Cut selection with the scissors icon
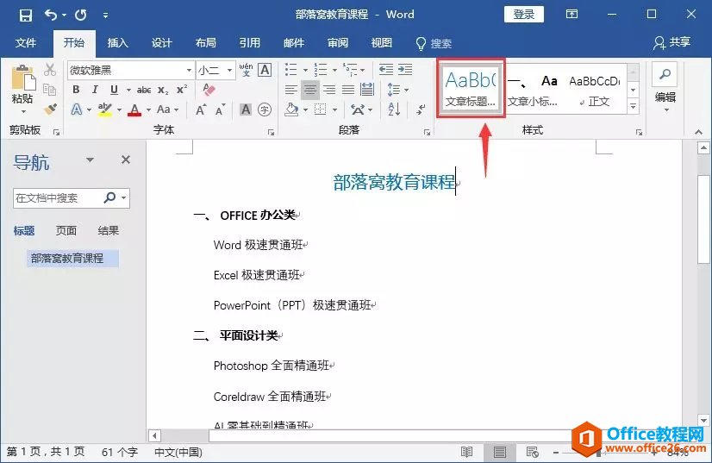This screenshot has width=712, height=463. point(50,70)
